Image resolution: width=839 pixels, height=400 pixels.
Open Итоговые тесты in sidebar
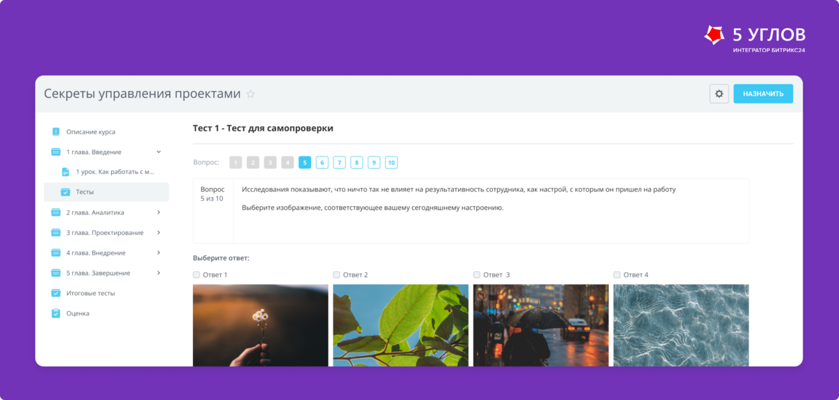point(91,294)
